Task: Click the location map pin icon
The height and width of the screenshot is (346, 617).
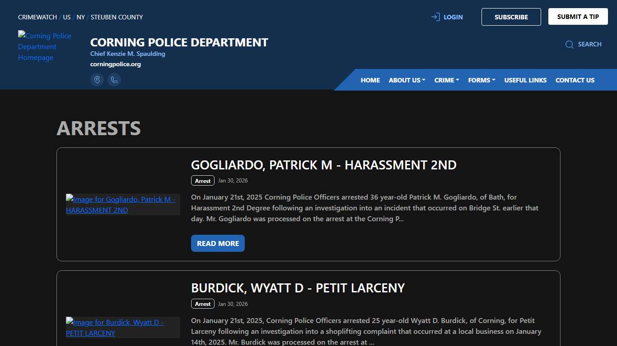Action: (x=97, y=80)
